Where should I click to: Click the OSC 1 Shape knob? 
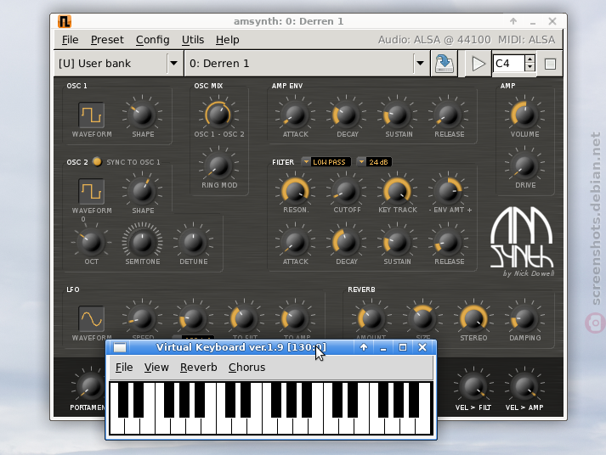(x=143, y=115)
